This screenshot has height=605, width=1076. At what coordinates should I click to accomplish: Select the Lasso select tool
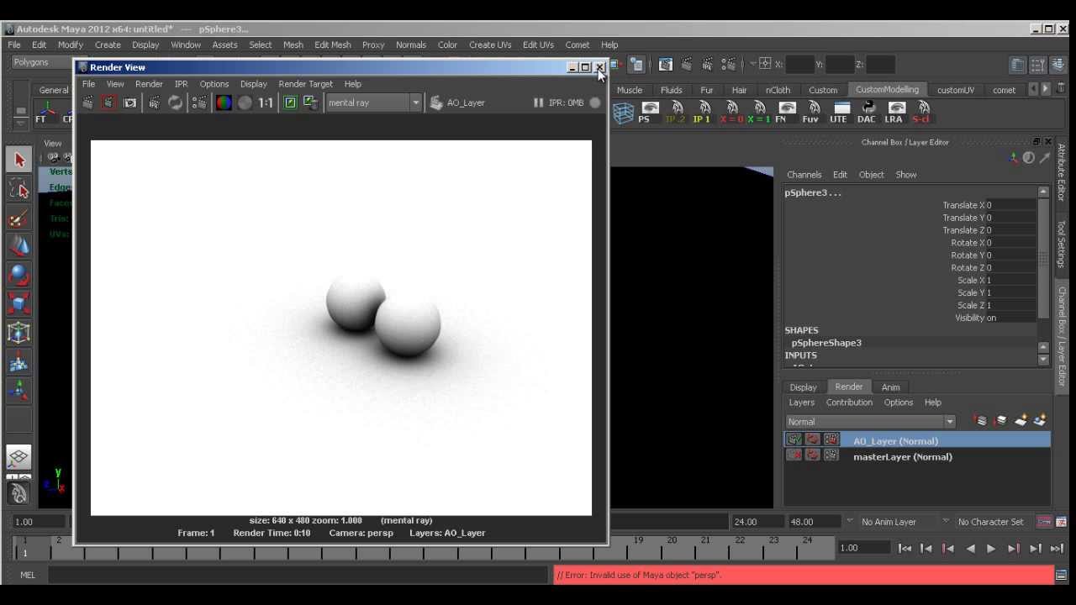pos(19,189)
